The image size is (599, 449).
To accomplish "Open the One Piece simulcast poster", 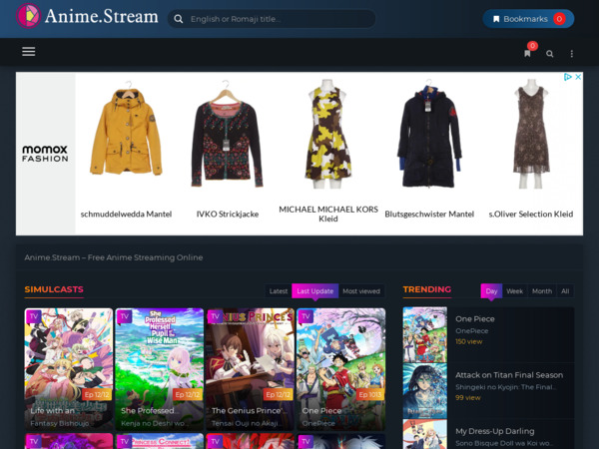I will point(340,368).
